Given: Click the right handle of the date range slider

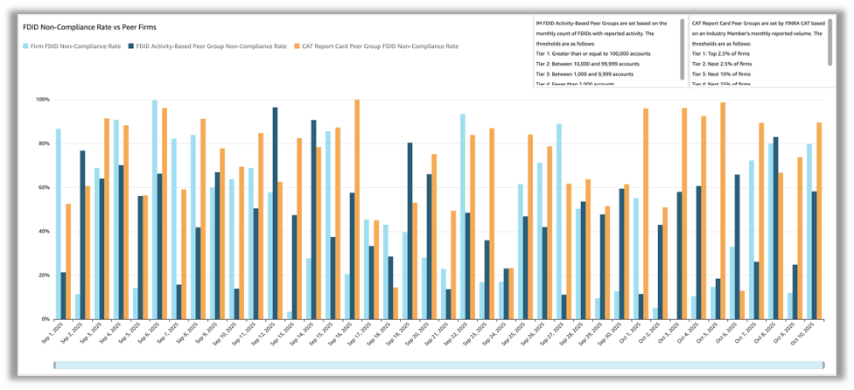Looking at the screenshot, I should point(822,365).
